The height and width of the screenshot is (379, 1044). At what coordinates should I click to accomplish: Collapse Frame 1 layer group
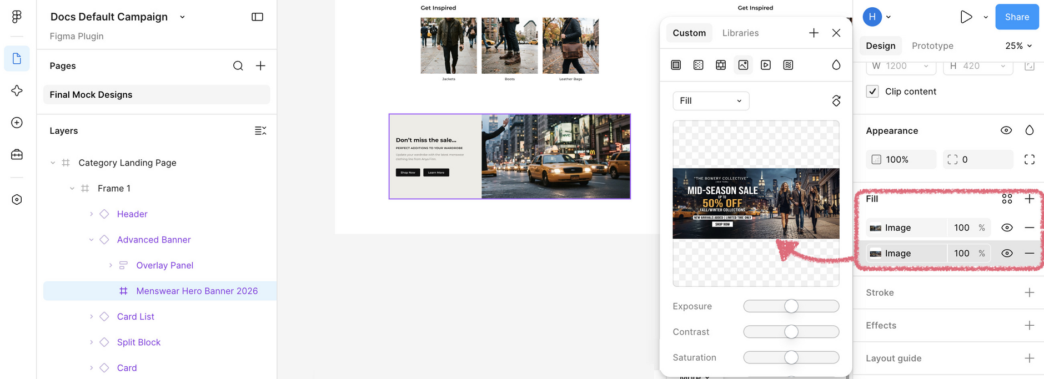[72, 188]
